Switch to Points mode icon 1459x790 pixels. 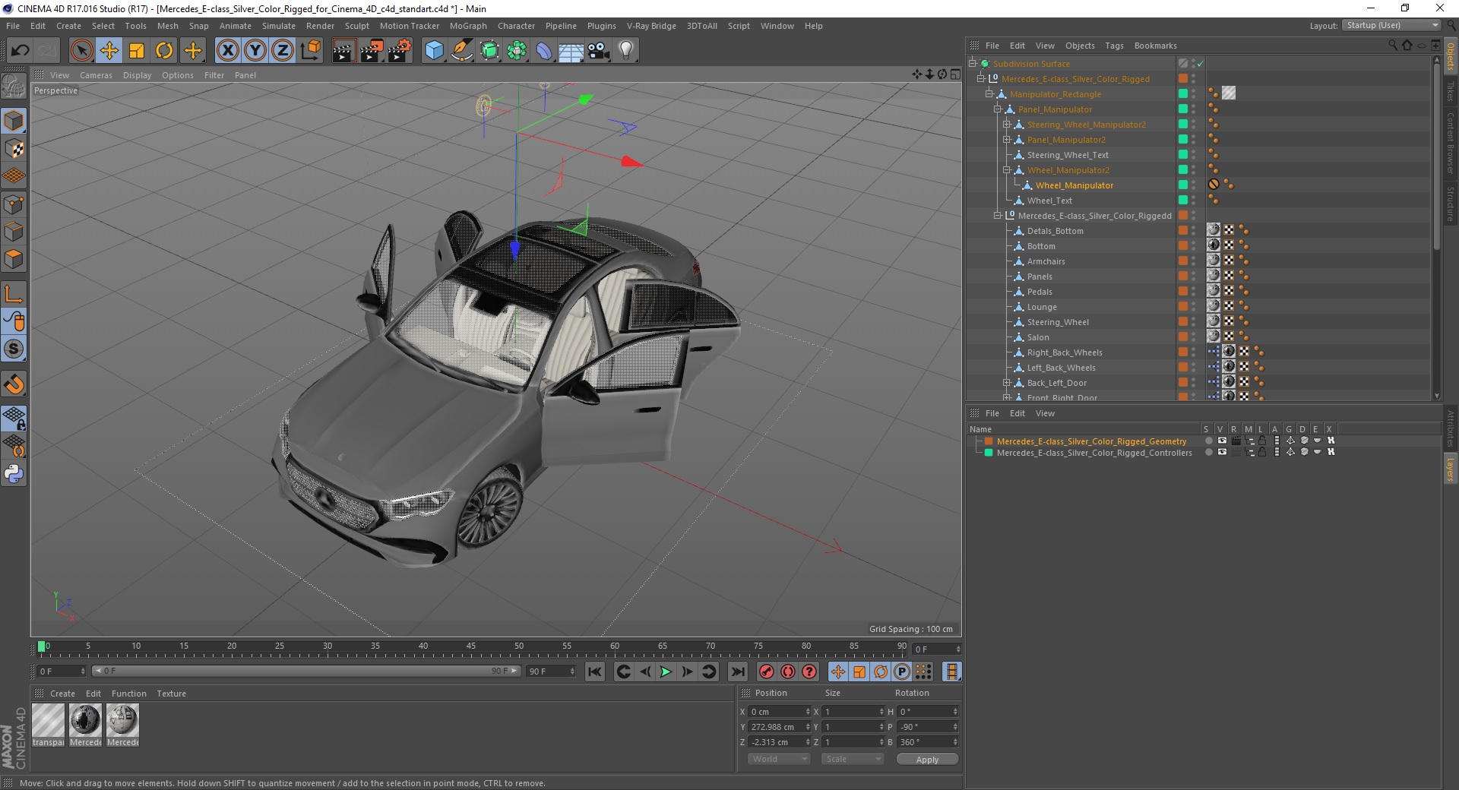coord(14,204)
